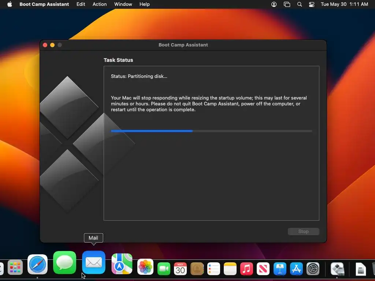Open Music from the Dock
This screenshot has width=375, height=281.
246,269
